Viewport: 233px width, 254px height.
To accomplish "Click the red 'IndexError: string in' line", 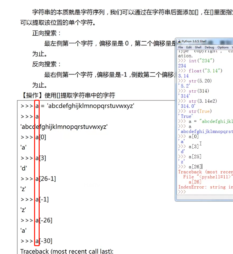I will [205, 187].
